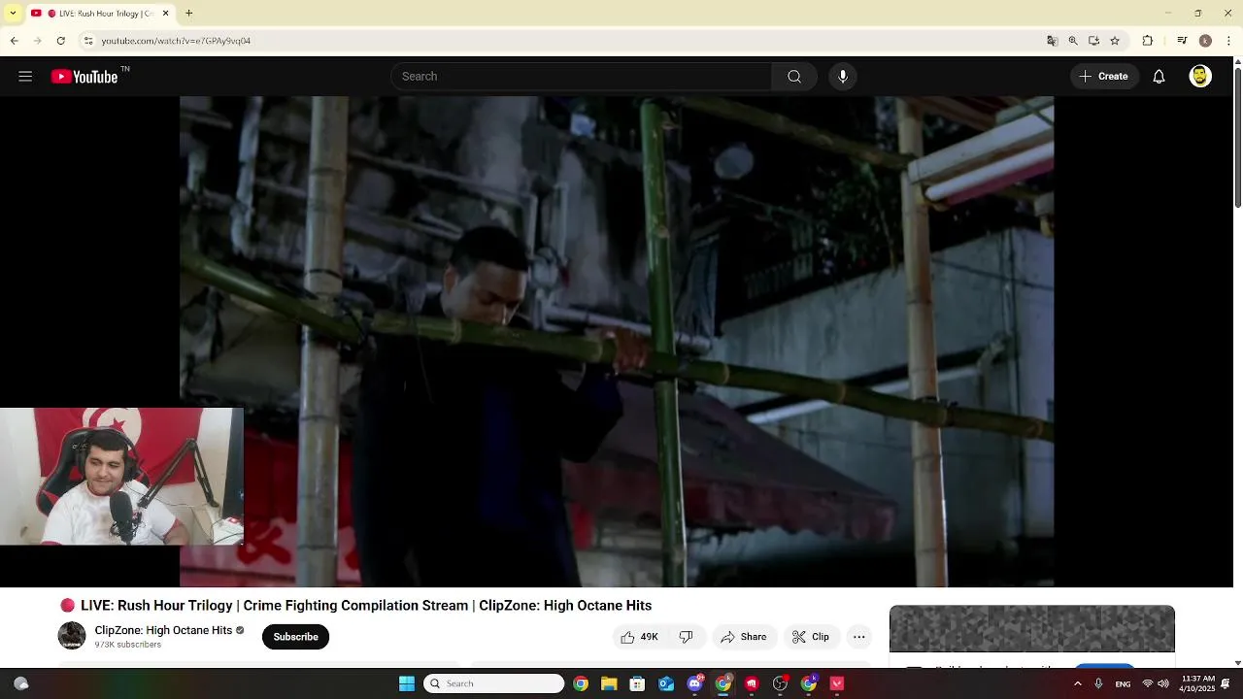Open Discord from the taskbar
The image size is (1243, 699).
point(694,683)
